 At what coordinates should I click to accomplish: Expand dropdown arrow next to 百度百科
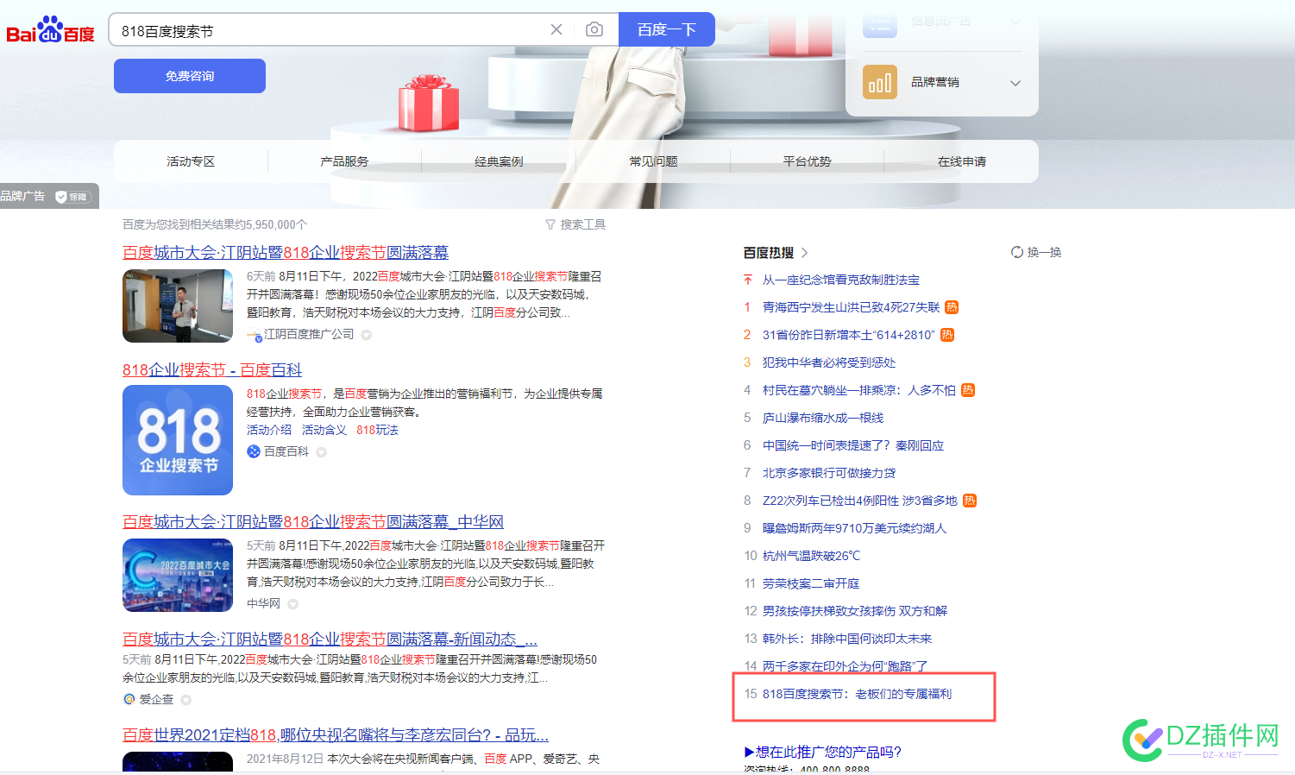click(x=322, y=452)
